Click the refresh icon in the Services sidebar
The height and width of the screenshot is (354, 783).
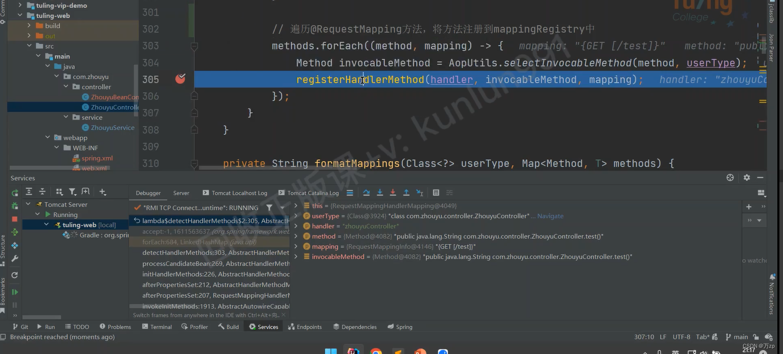click(x=15, y=275)
